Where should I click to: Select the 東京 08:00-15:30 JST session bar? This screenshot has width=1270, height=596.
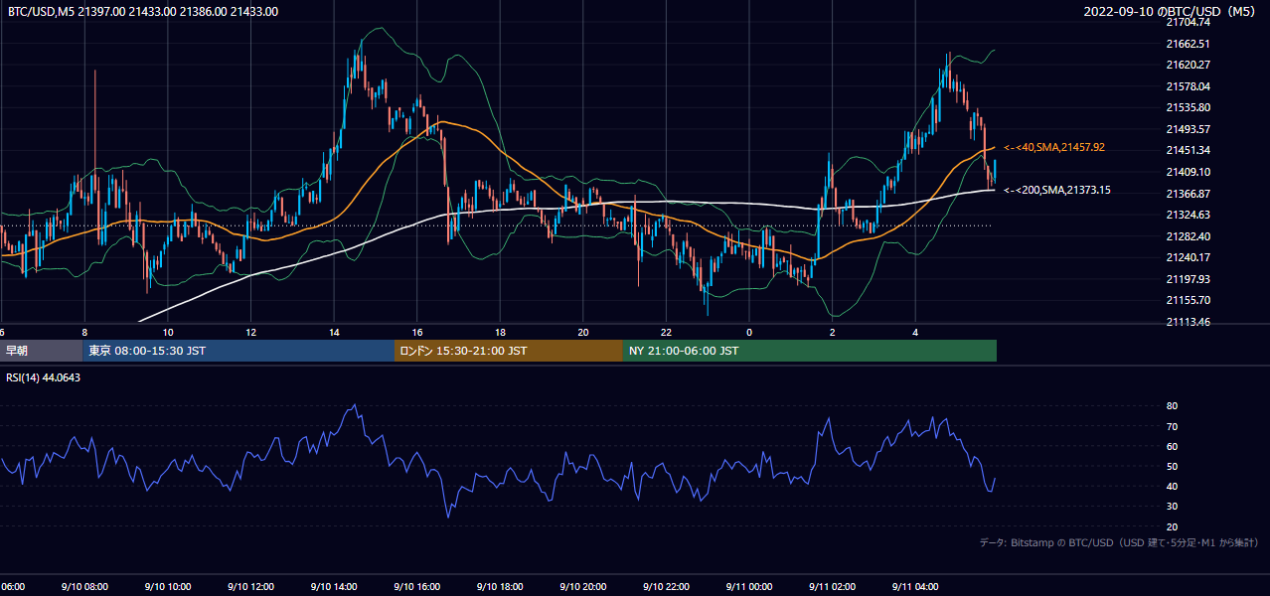point(238,351)
